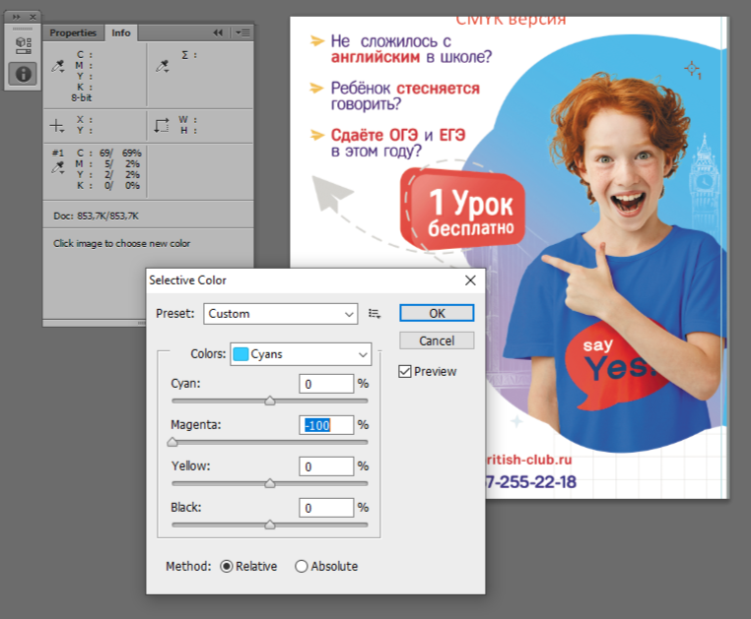Click the Black slider handle
This screenshot has width=751, height=619.
point(270,525)
